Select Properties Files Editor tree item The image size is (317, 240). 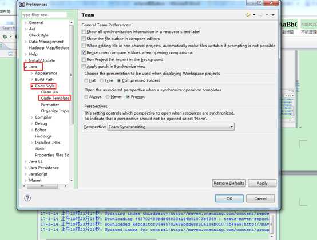tap(51, 155)
